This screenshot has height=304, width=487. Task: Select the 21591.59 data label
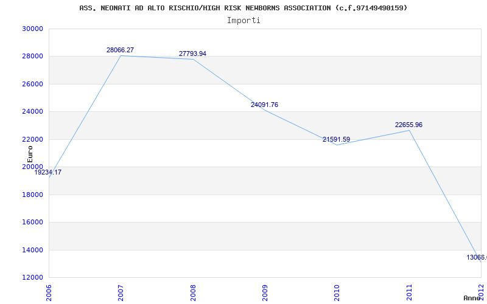337,140
